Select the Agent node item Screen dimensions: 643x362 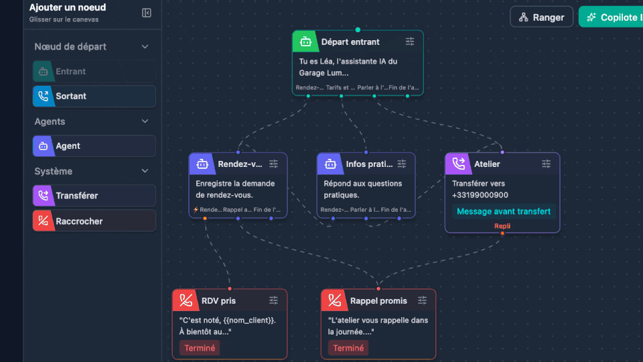click(x=94, y=145)
